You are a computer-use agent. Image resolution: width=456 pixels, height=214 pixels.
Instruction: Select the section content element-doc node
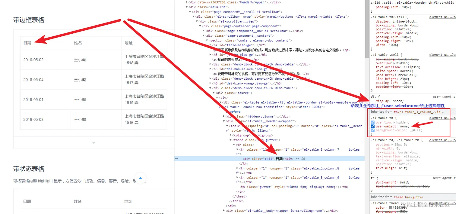coord(250,40)
